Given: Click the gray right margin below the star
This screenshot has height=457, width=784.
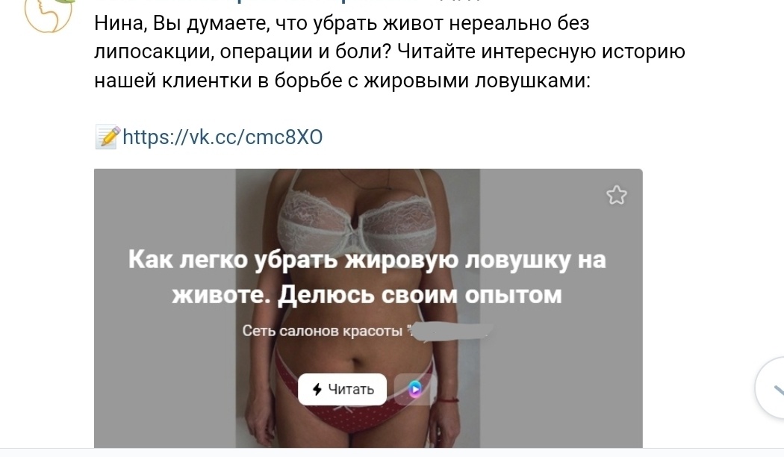Looking at the screenshot, I should [x=561, y=325].
